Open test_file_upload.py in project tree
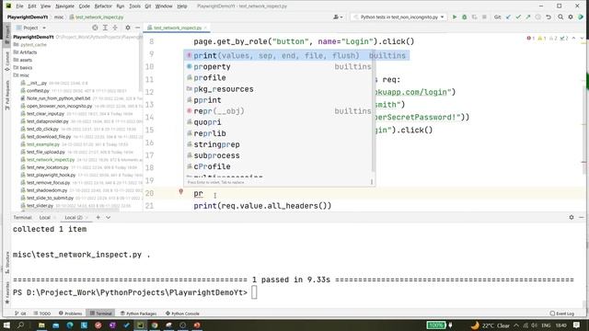This screenshot has height=331, width=589. [46, 152]
